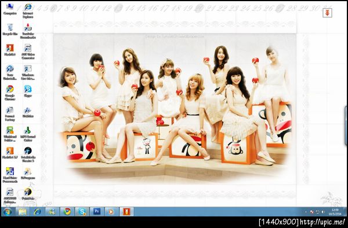Open the Recycle Bin

click(10, 29)
